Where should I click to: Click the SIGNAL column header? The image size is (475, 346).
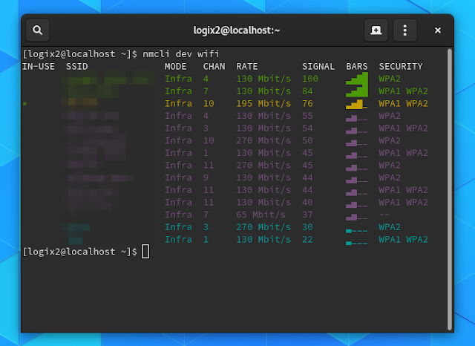click(x=318, y=66)
